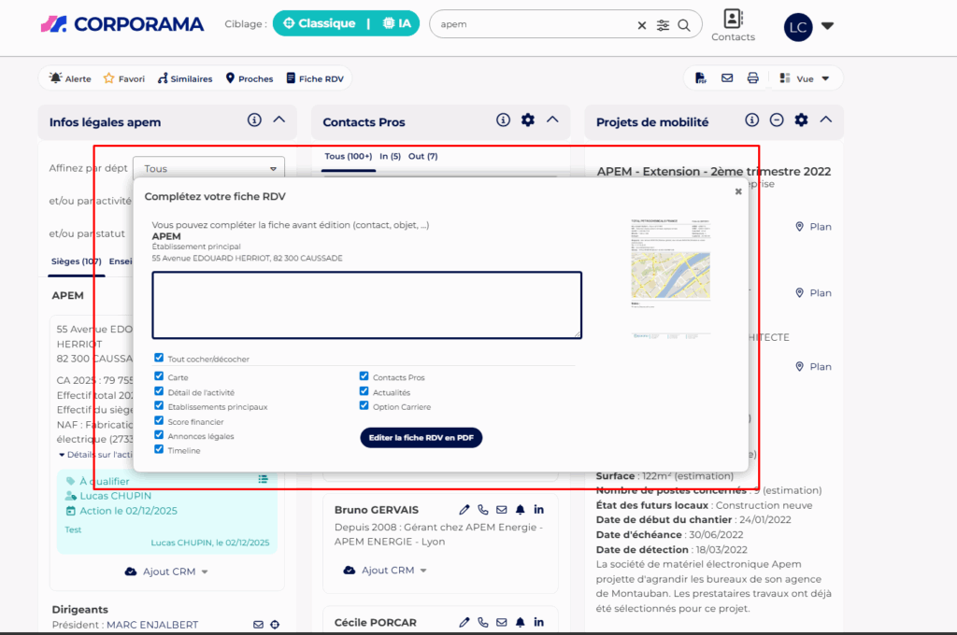957x635 pixels.
Task: Close the Complétez votre fiche RDV dialog
Action: click(x=738, y=191)
